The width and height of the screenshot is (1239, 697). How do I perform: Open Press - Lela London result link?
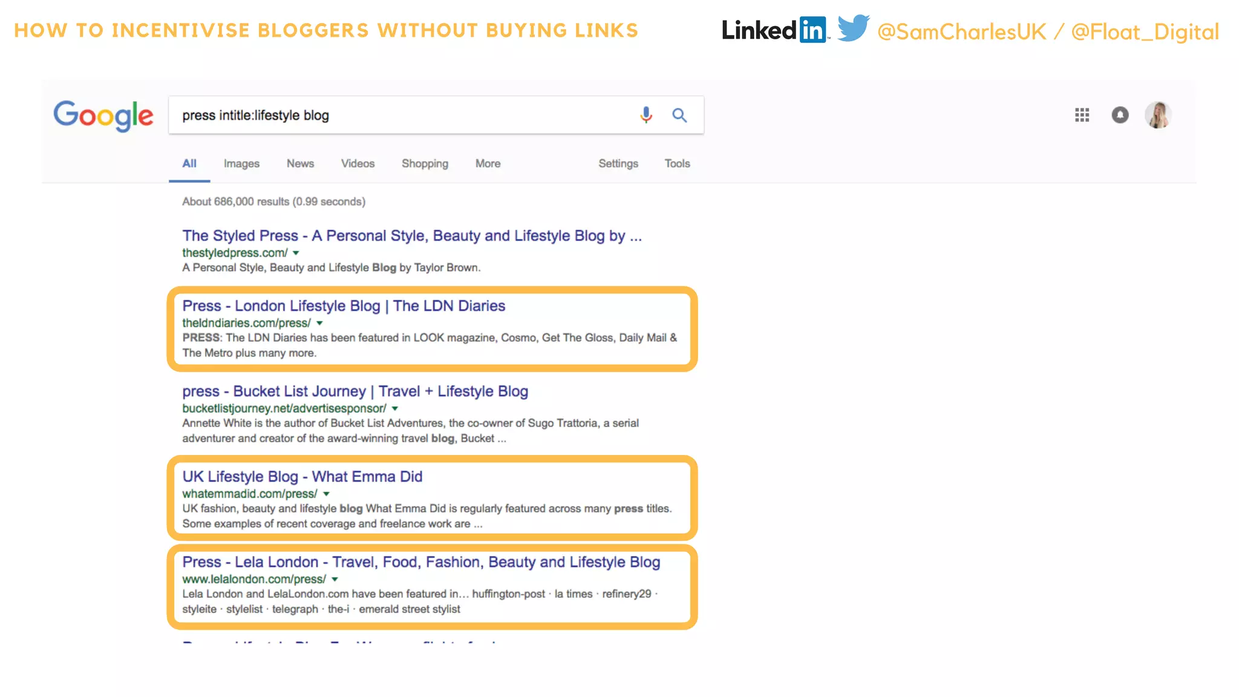421,562
